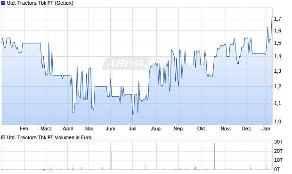Click the 'Okt.' month label
The width and height of the screenshot is (292, 174).
[202, 129]
